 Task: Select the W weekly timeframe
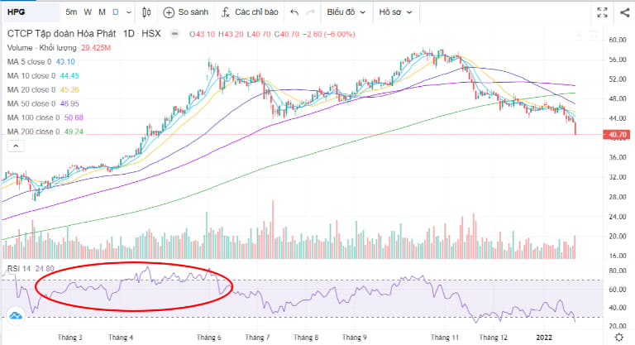coord(89,12)
